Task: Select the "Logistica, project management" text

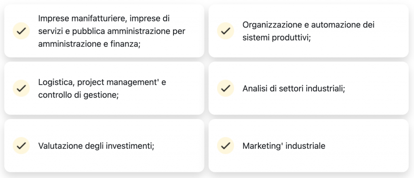Action: coord(102,82)
